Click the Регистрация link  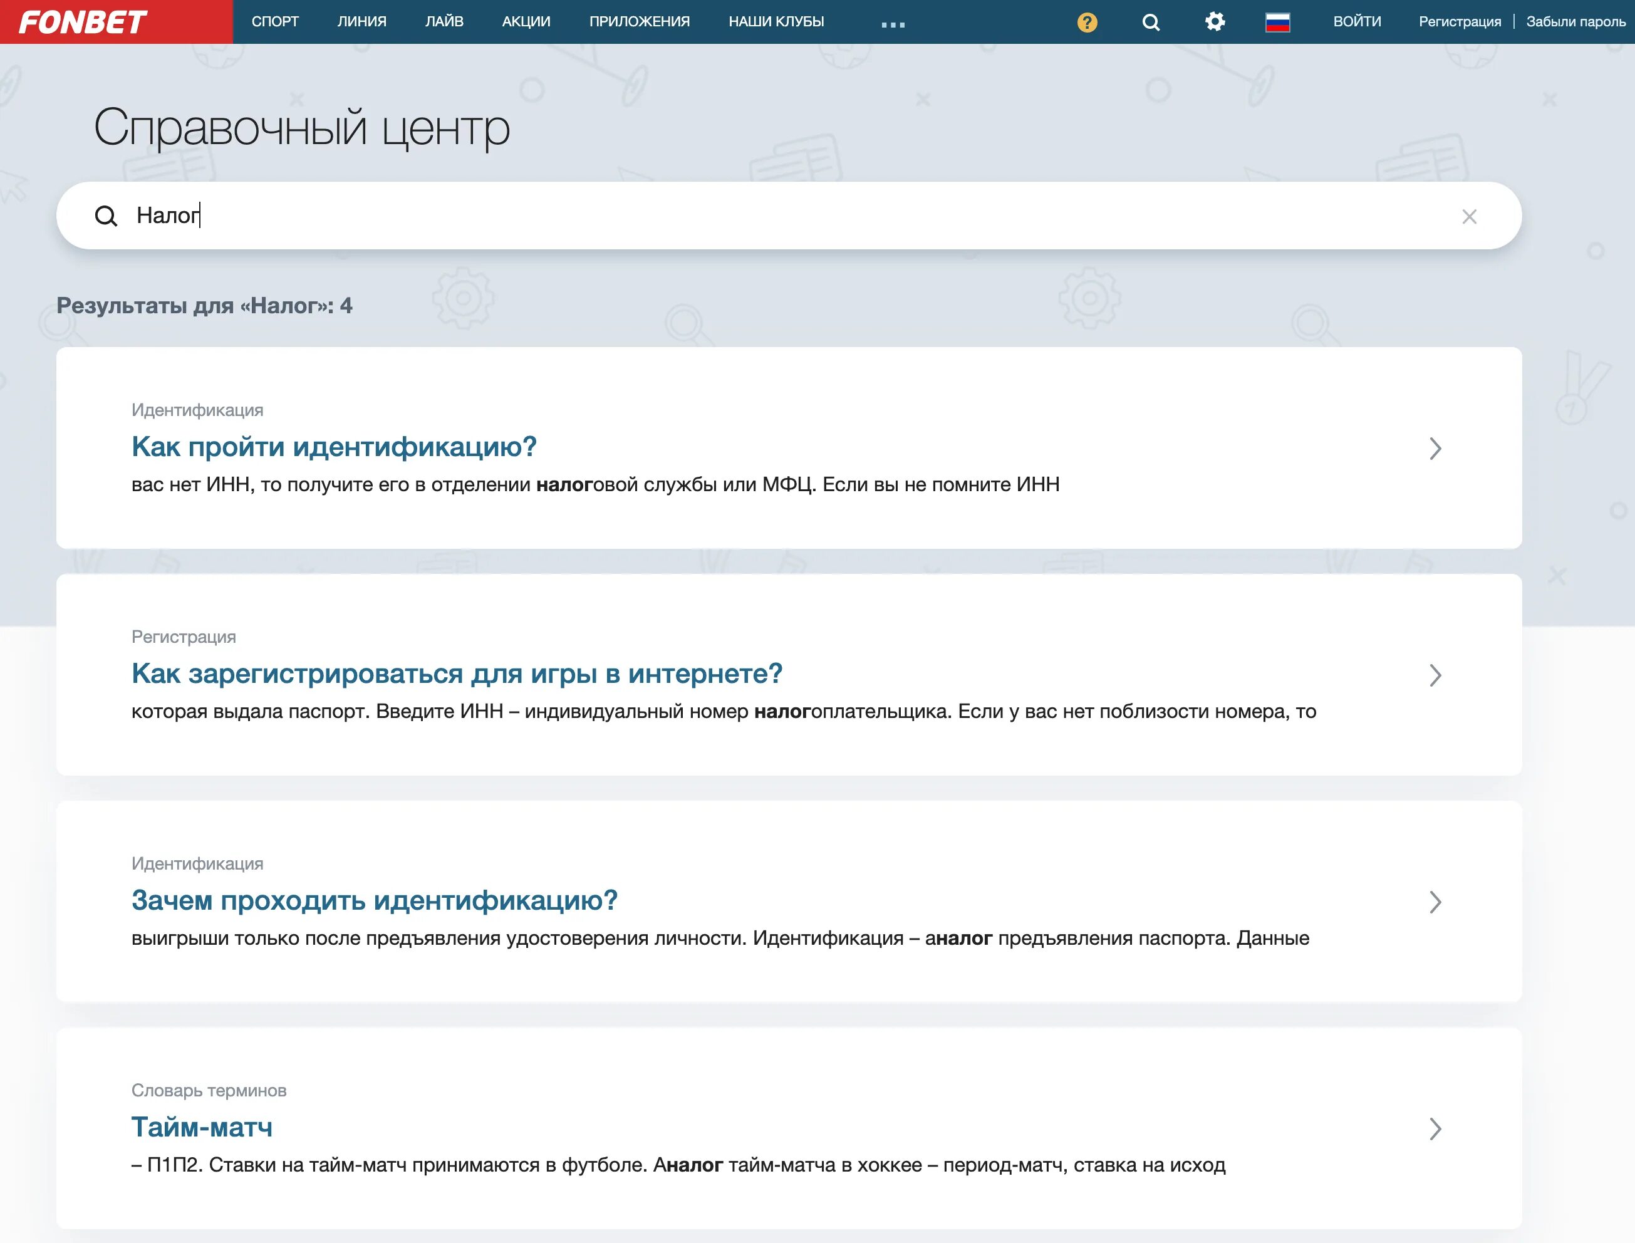pos(1460,21)
